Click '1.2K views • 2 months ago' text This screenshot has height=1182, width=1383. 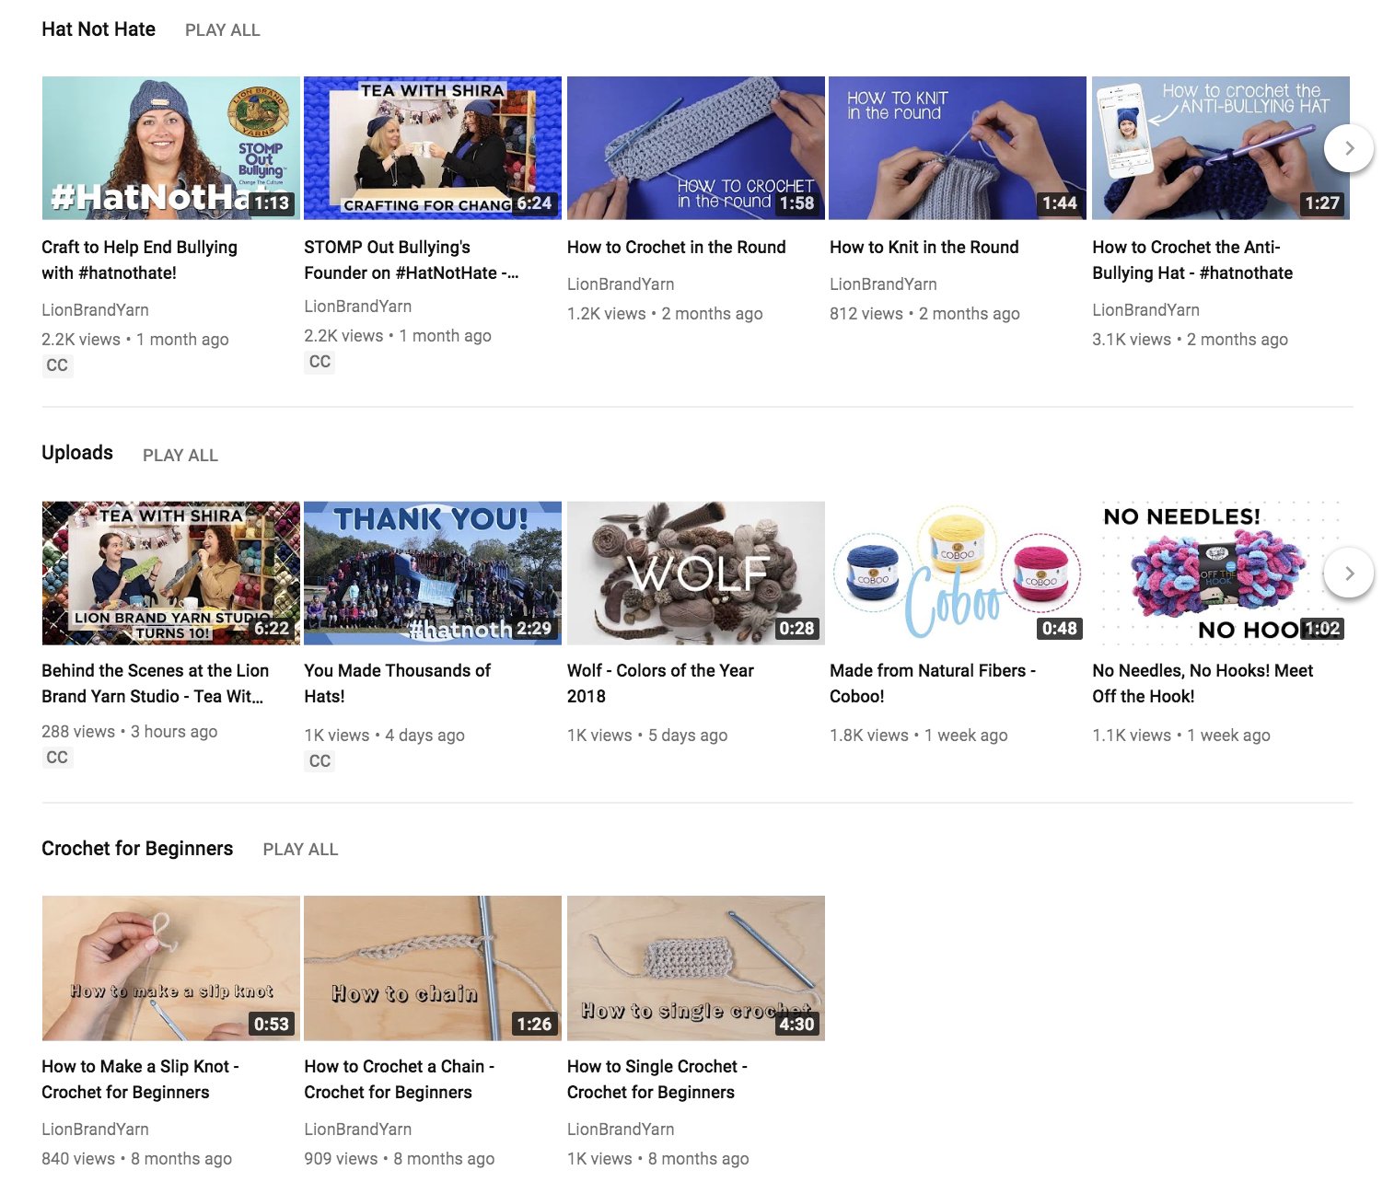pos(665,314)
